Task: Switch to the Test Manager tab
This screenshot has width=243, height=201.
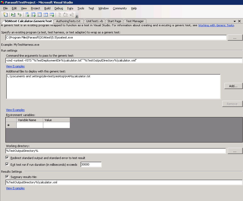Action: pyautogui.click(x=135, y=21)
